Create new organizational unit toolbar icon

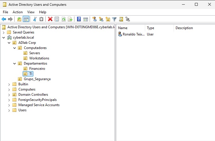108,19
